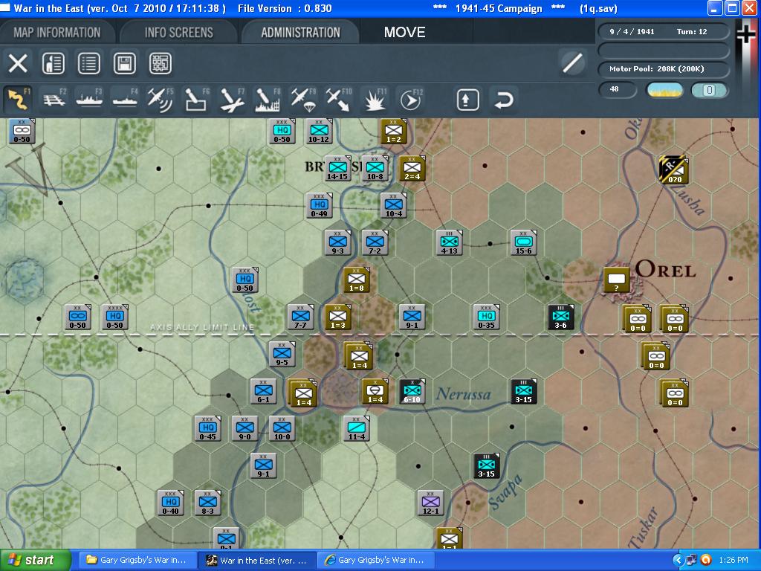761x571 pixels.
Task: Select the 4-13 motorized counter
Action: pyautogui.click(x=450, y=242)
